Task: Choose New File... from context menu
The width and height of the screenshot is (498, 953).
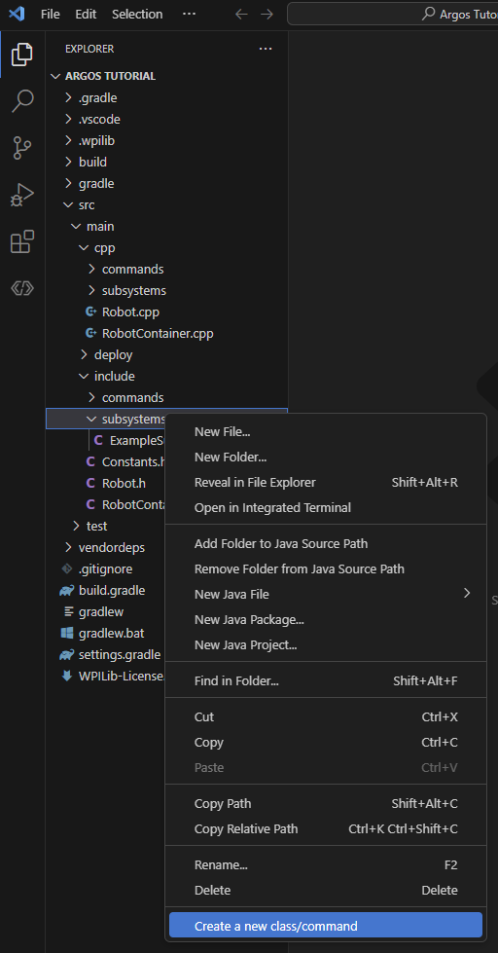Action: click(326, 432)
